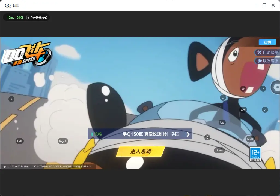Click the 进入游戏 start game button
280x196 pixels.
(141, 152)
